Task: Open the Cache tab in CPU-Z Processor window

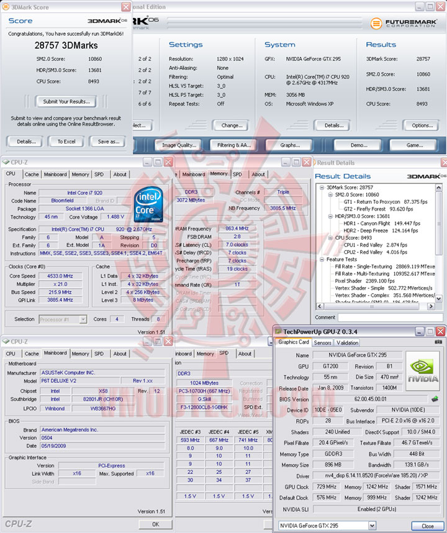Action: tap(32, 175)
